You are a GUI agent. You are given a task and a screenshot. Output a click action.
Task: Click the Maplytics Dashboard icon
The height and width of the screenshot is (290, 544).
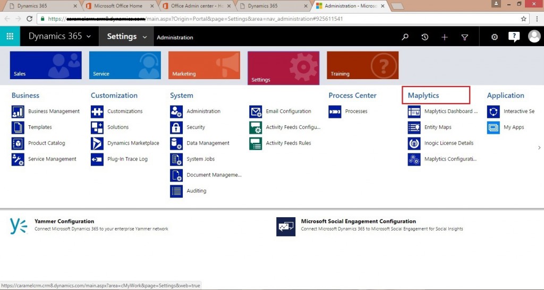point(414,112)
